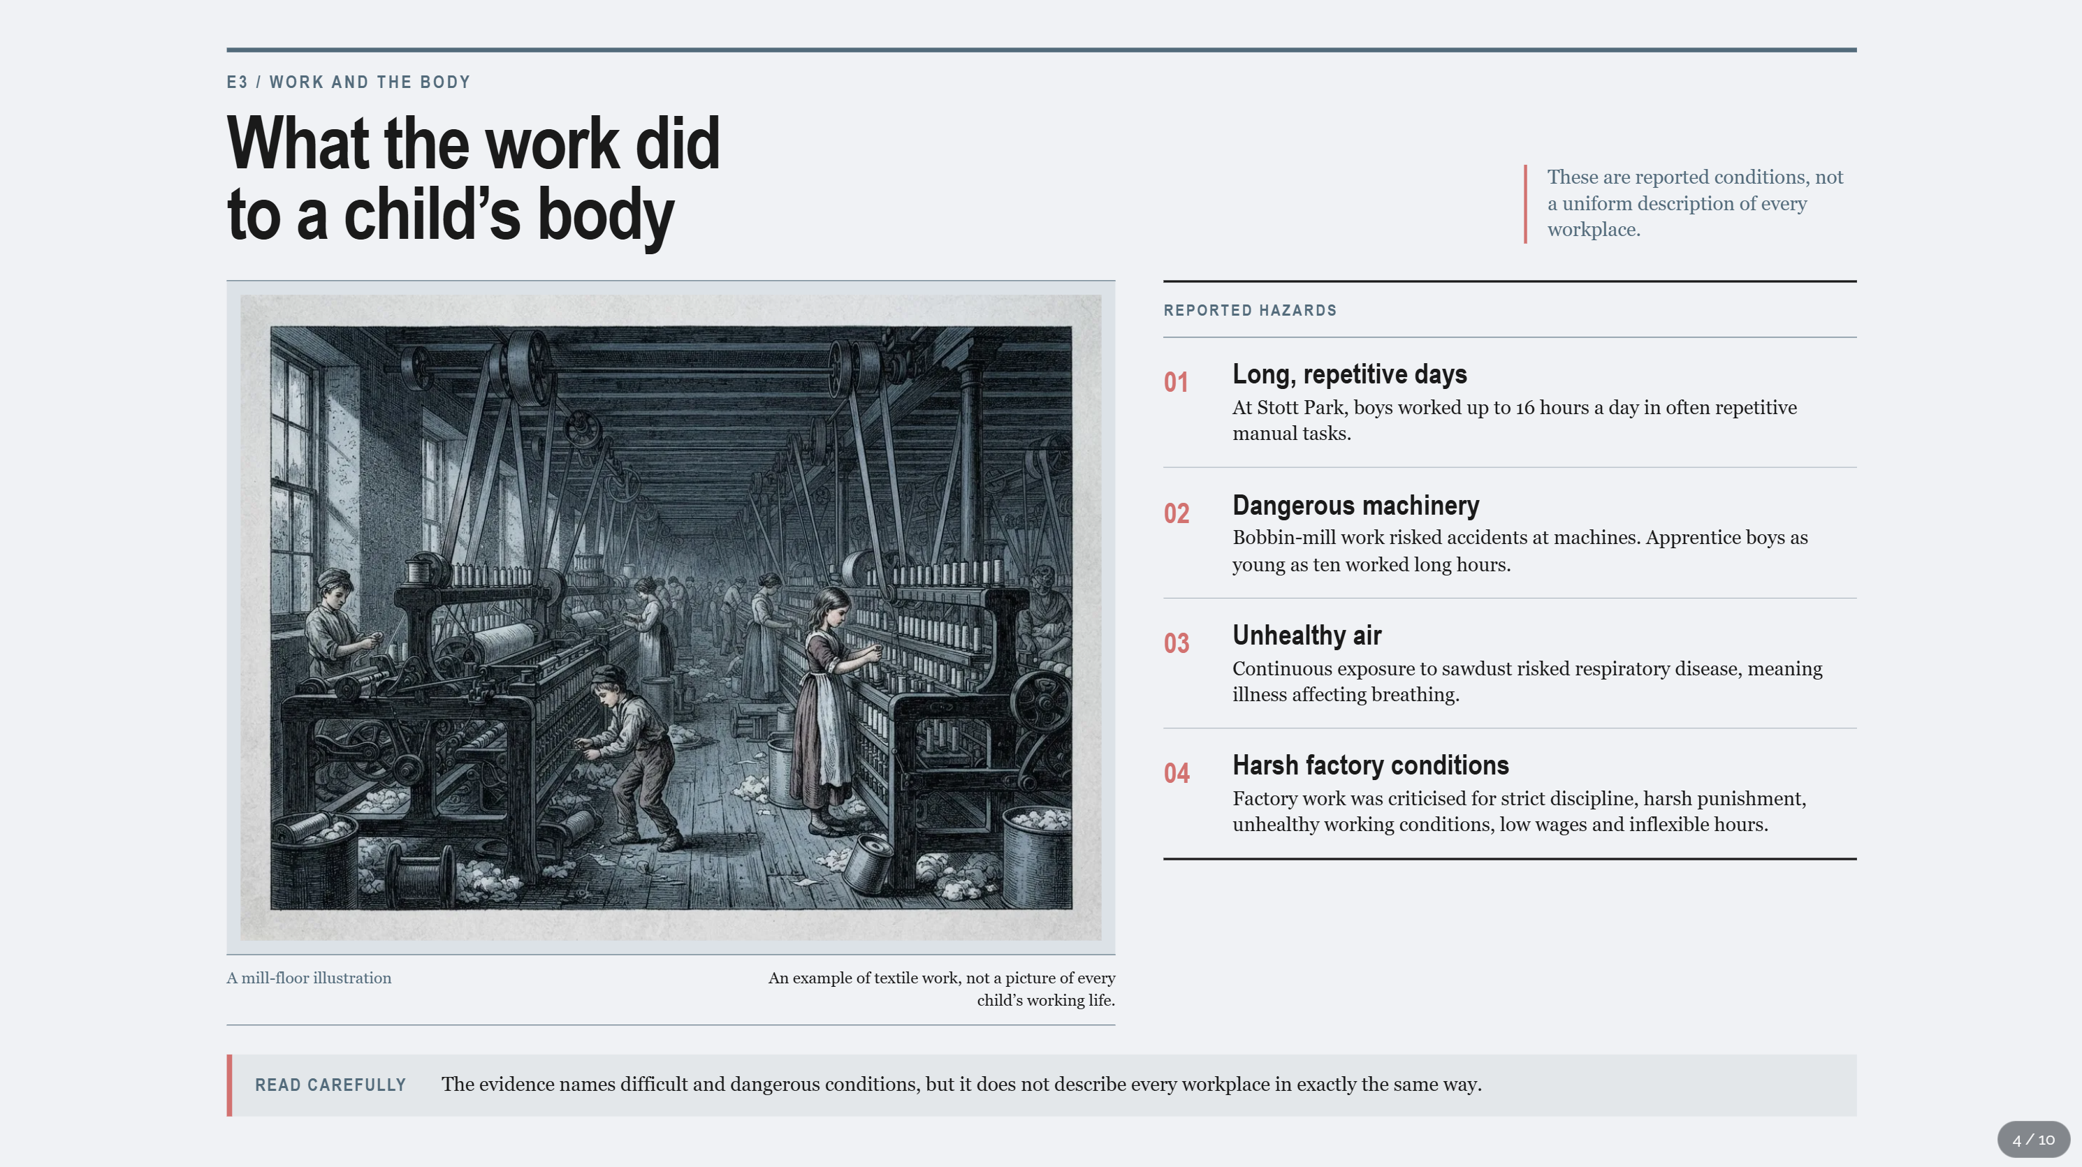Click the red number 04
Viewport: 2082px width, 1167px height.
(1177, 773)
